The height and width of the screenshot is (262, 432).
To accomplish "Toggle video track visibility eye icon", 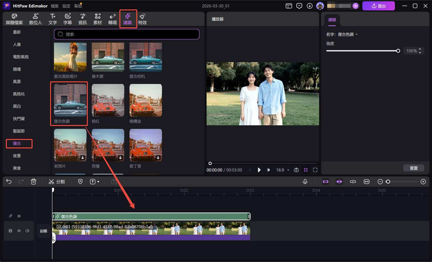I will (19, 231).
